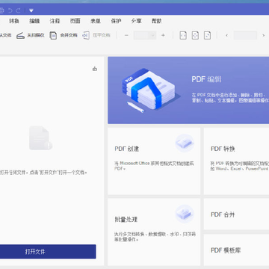The image size is (269, 269).
Task: Open the 分享 menu tab
Action: point(136,21)
